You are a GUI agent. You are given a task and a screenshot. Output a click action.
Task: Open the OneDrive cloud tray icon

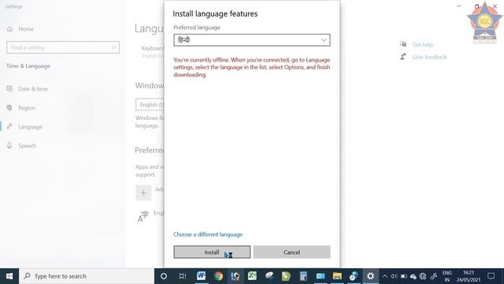click(413, 276)
